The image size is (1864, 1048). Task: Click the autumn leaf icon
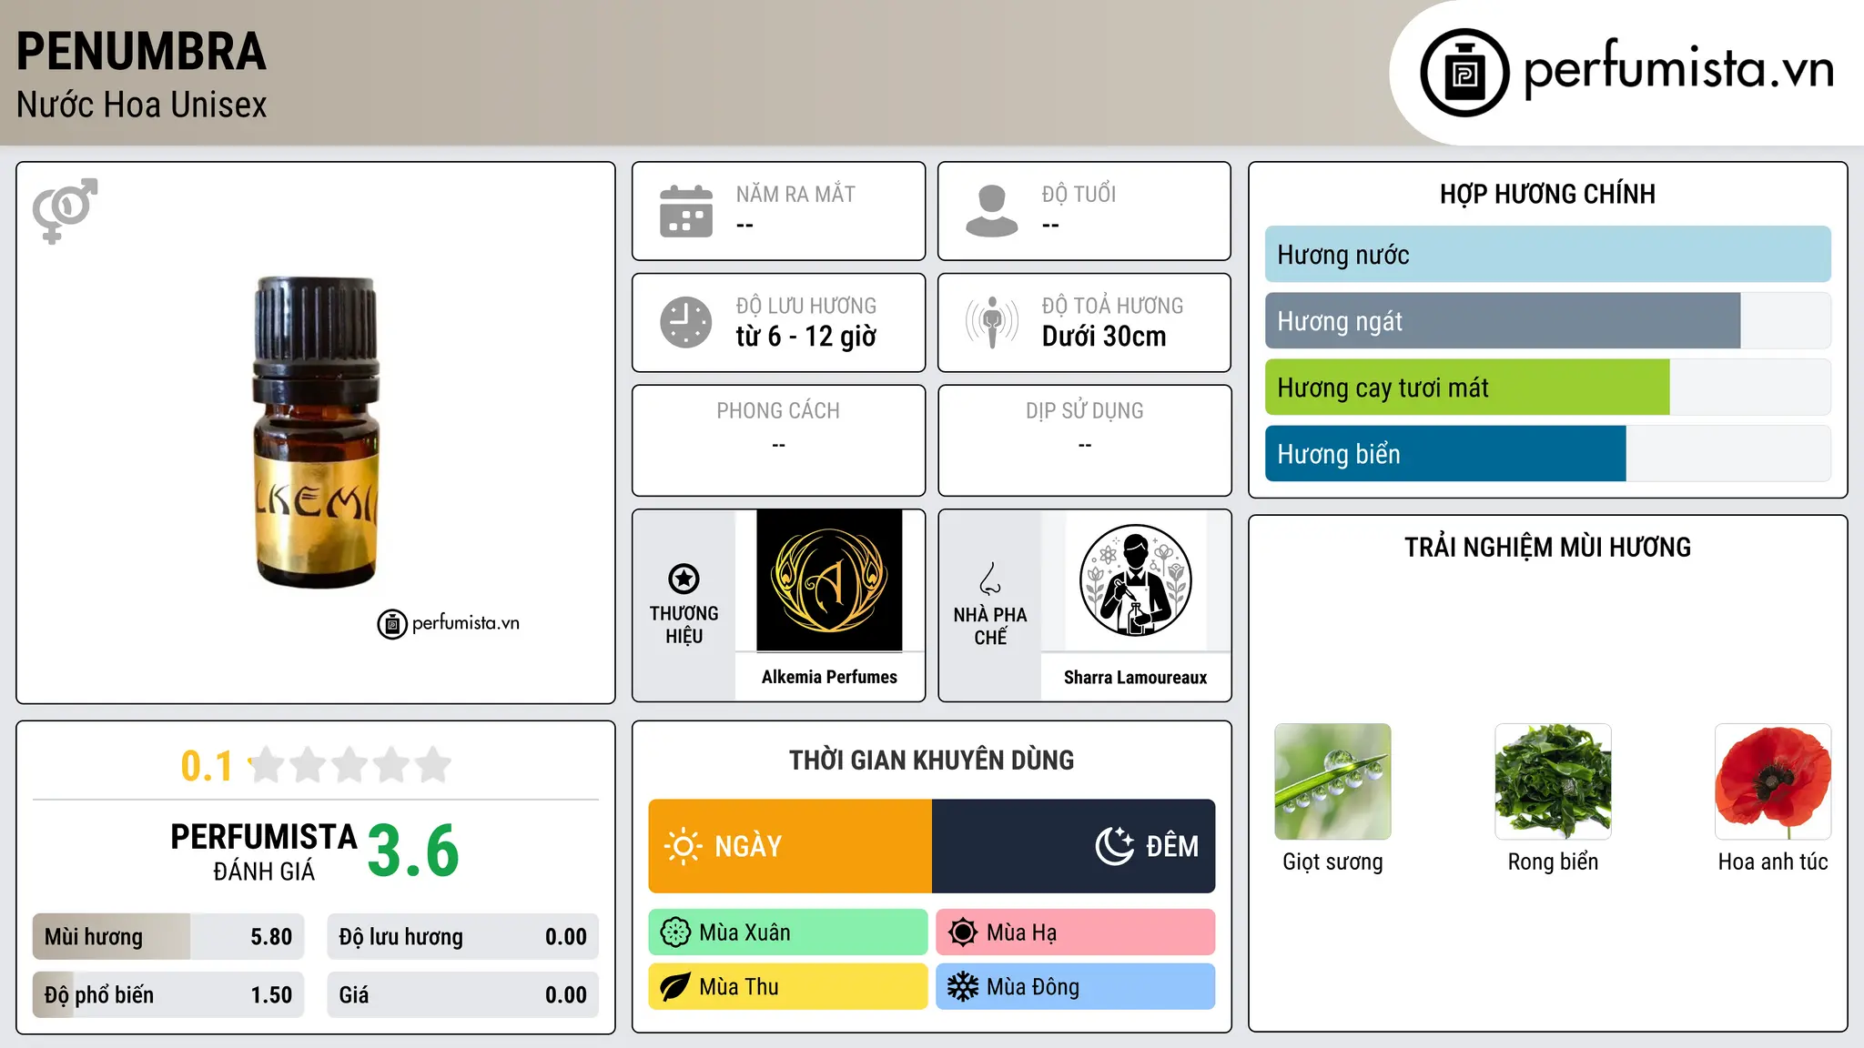(x=675, y=987)
